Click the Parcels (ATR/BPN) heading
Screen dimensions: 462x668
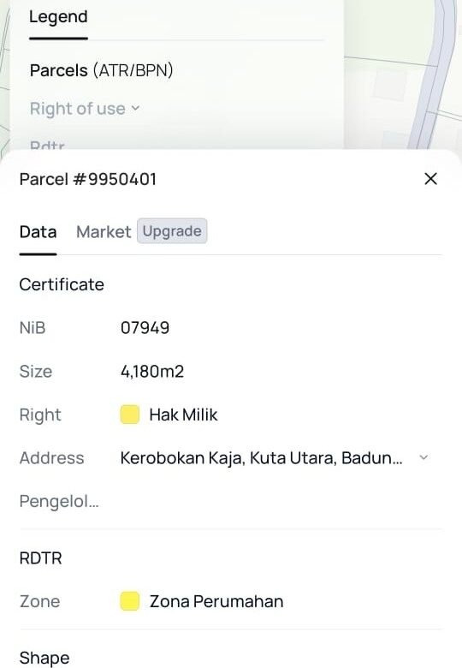[x=101, y=70]
